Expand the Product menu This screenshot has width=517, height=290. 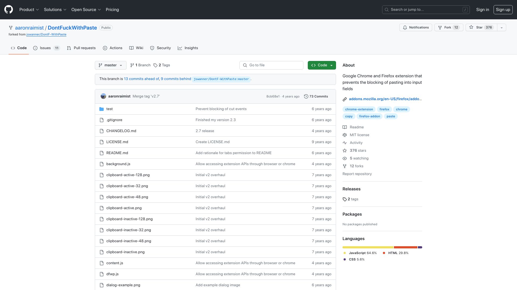coord(29,10)
